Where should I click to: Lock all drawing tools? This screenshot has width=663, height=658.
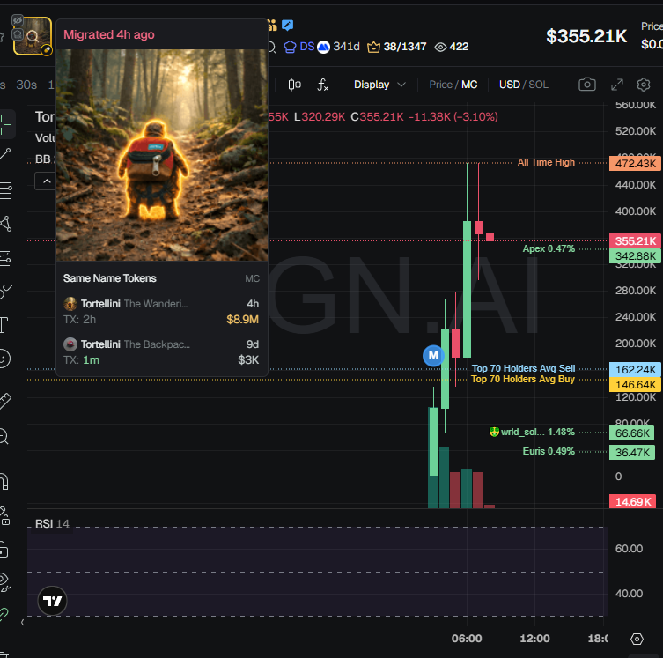[x=4, y=550]
